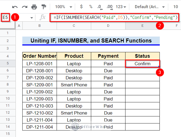Click cell 'SP-1209-001'

coord(39,85)
